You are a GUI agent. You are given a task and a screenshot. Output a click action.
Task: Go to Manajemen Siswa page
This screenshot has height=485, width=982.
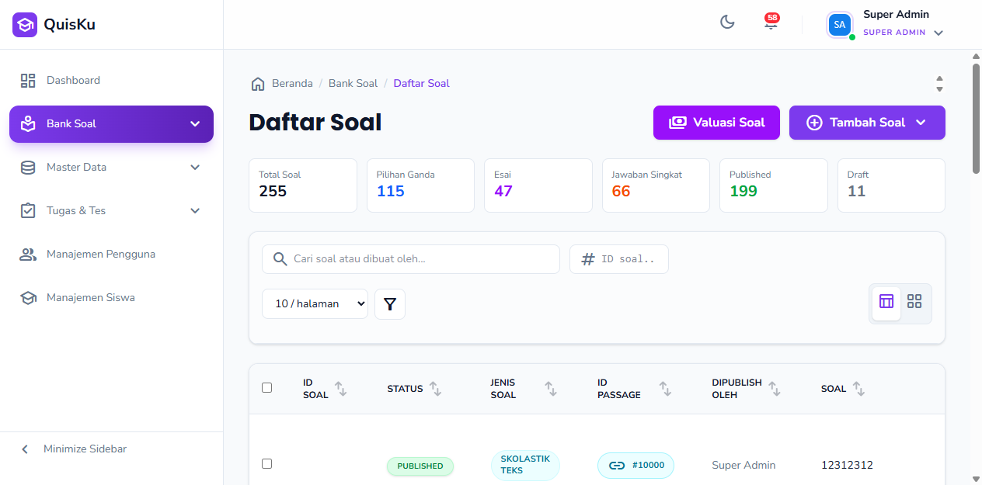click(x=111, y=298)
